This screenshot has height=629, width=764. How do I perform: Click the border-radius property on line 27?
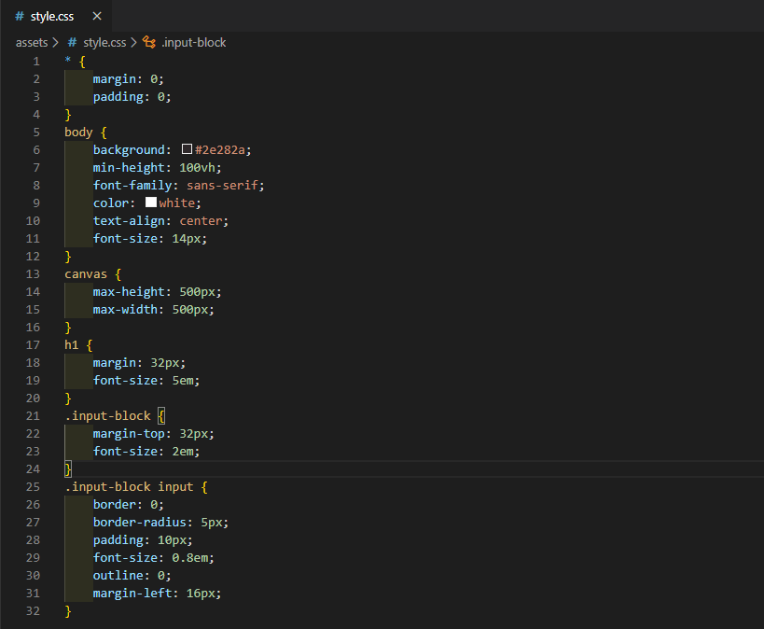click(142, 522)
